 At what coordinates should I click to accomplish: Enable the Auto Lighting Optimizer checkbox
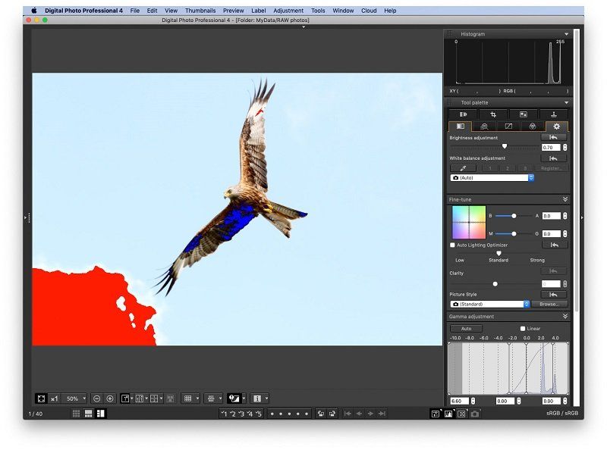453,245
